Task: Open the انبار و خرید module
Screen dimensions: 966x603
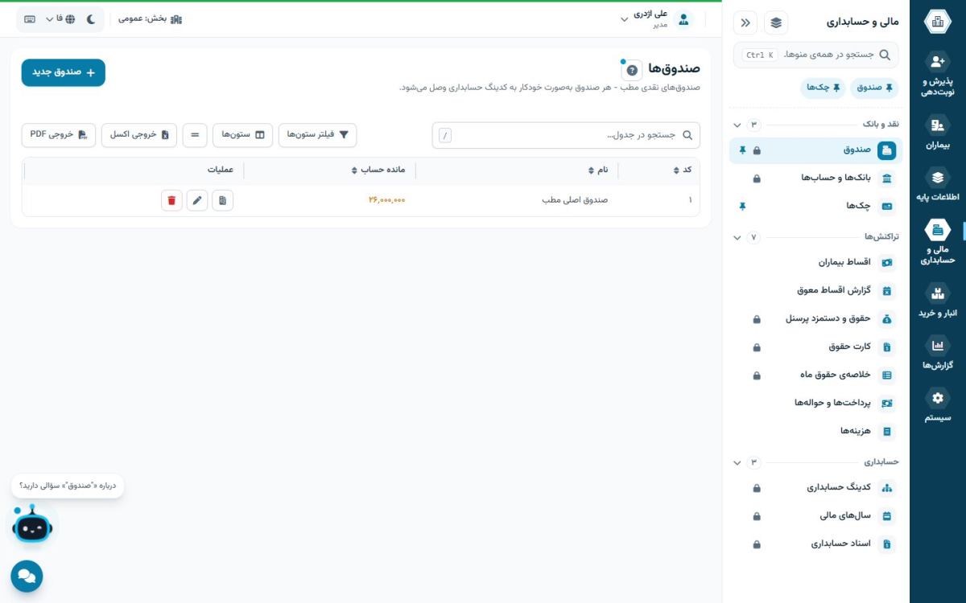Action: point(937,300)
